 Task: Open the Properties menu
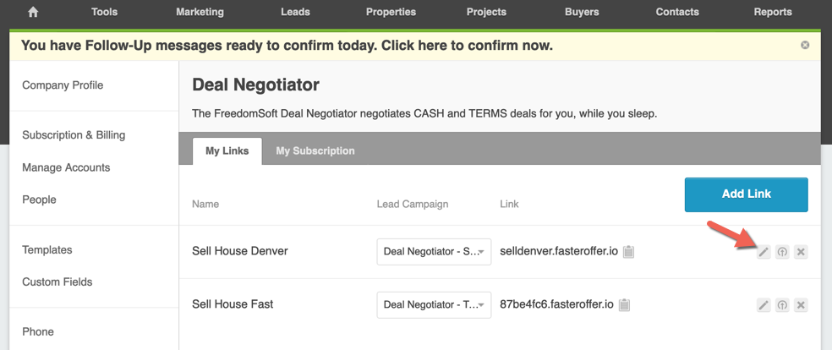[391, 12]
